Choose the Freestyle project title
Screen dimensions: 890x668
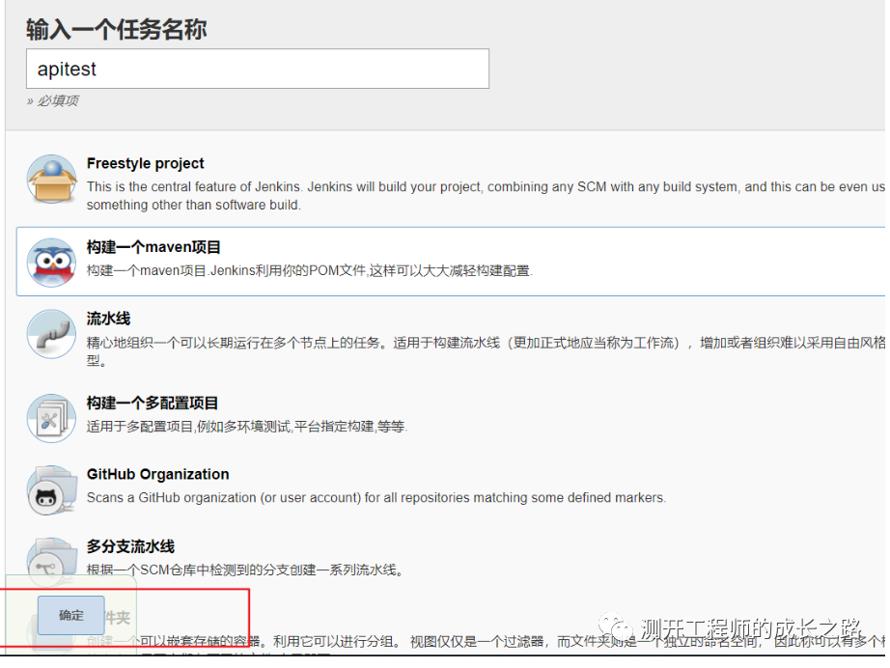point(146,163)
